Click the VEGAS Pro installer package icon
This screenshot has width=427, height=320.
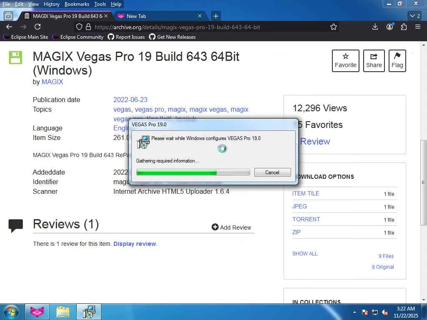tap(143, 142)
